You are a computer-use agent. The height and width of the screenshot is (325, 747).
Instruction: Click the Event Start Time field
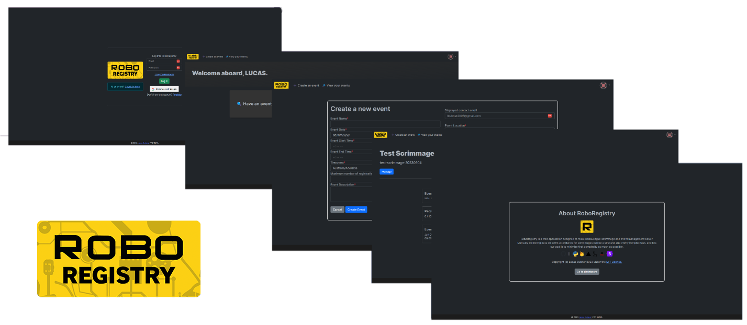(351, 146)
